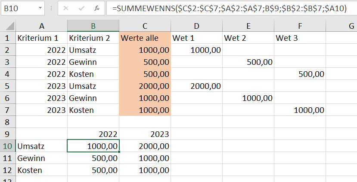This screenshot has height=182, width=357.
Task: Click cell A5 containing 2023
Action: coord(42,86)
